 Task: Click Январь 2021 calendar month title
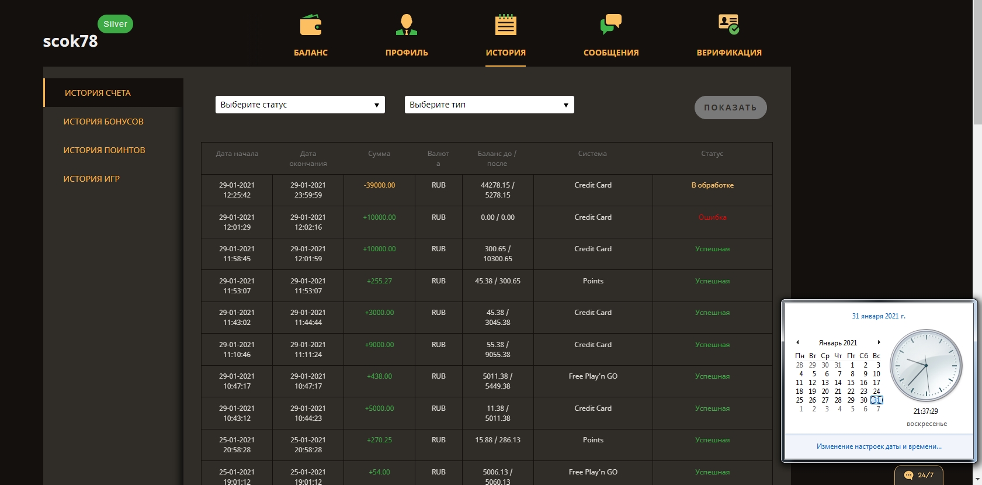838,343
